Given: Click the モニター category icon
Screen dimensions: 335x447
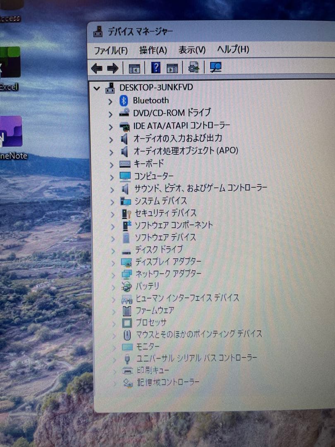Looking at the screenshot, I should (x=127, y=347).
